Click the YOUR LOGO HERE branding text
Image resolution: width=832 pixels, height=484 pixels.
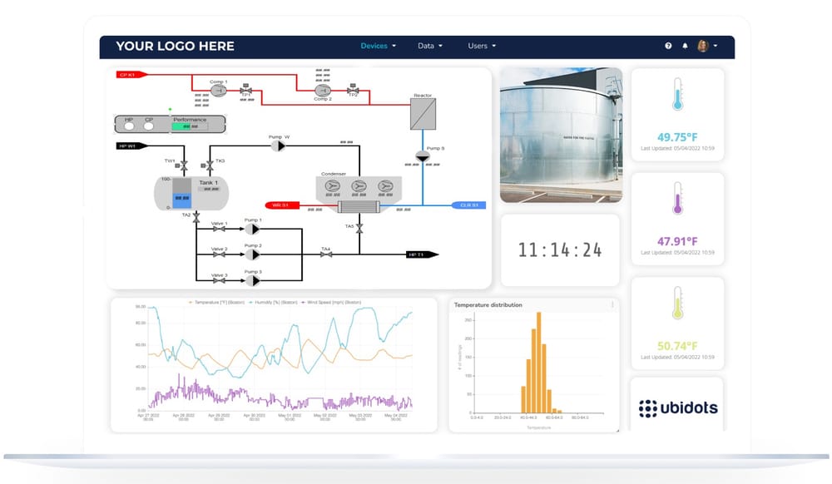(175, 47)
